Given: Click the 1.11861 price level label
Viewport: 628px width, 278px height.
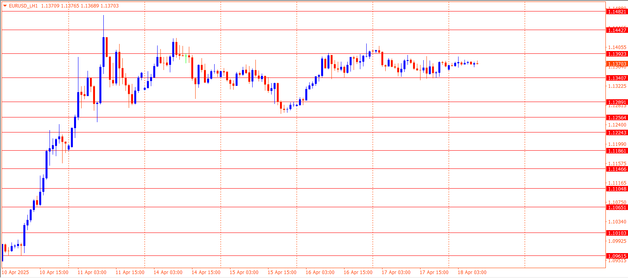Looking at the screenshot, I should [617, 151].
